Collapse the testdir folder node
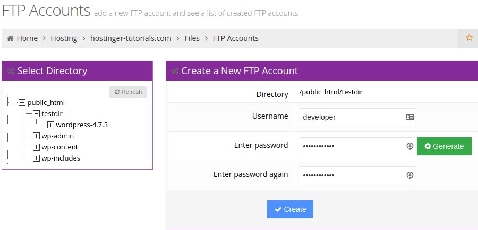The height and width of the screenshot is (230, 478). 36,114
